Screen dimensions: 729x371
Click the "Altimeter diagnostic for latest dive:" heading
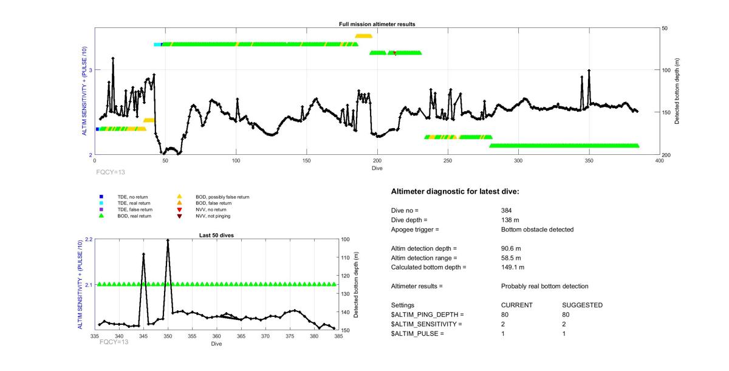[x=454, y=192]
